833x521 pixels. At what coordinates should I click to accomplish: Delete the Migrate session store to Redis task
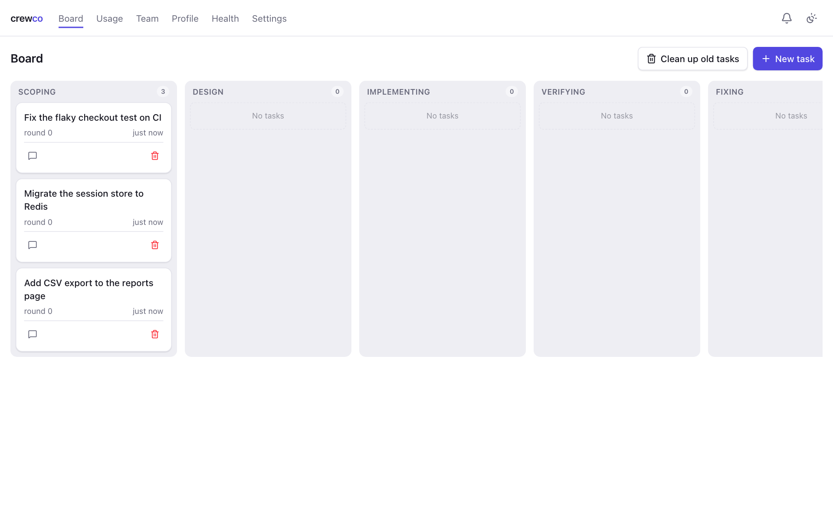coord(155,245)
